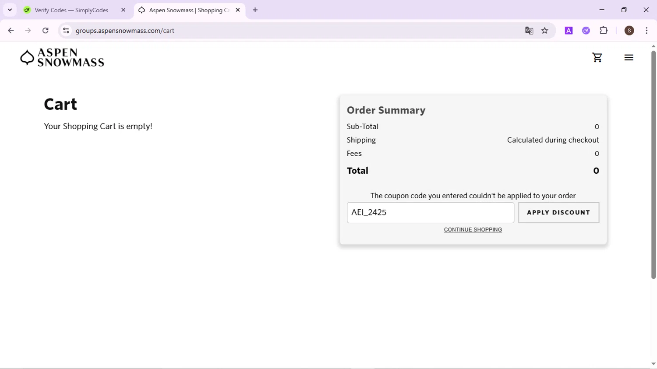Open Chrome's three-dot menu
This screenshot has height=369, width=657.
[x=646, y=31]
